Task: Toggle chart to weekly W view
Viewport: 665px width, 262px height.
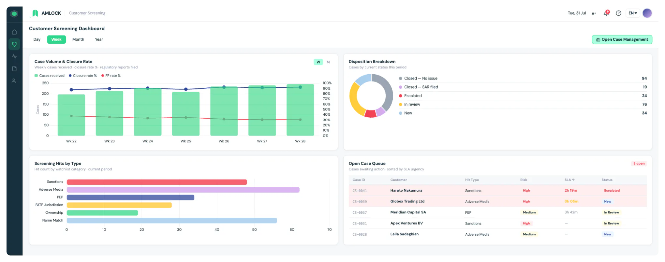Action: (318, 62)
